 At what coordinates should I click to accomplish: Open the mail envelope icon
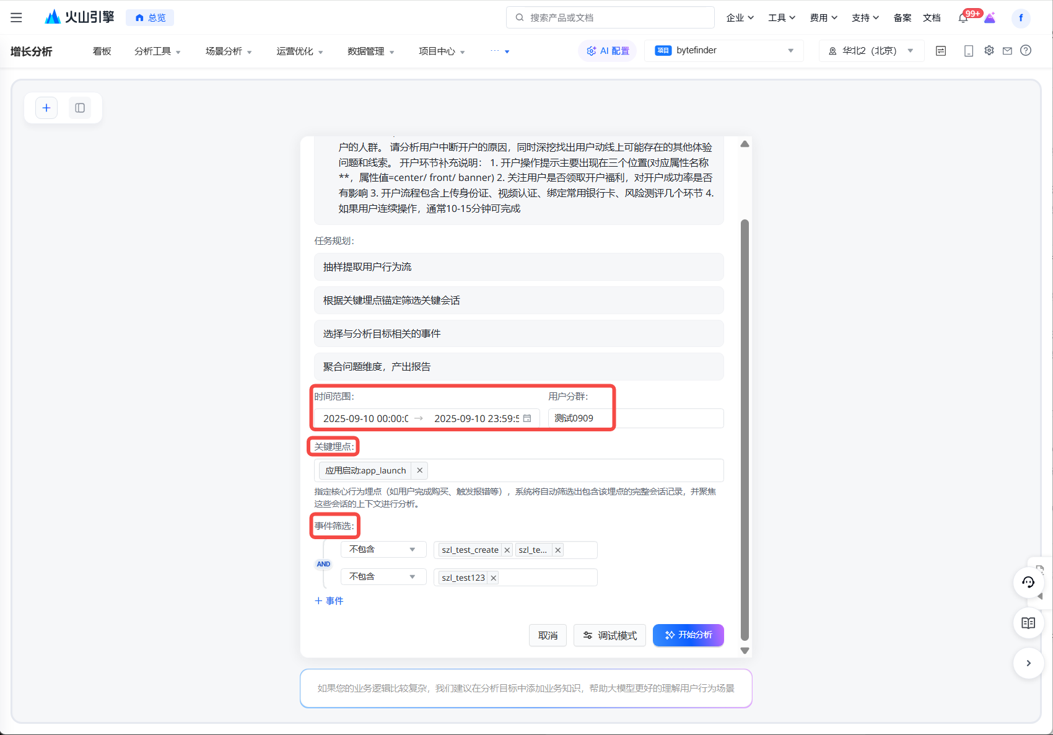pos(1007,51)
